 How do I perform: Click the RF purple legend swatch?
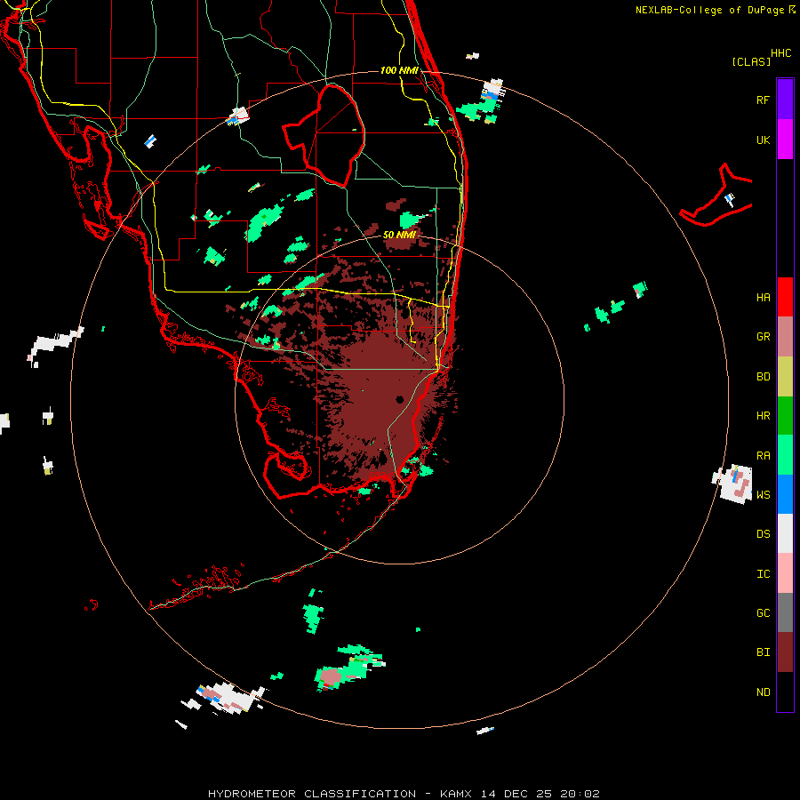coord(785,100)
